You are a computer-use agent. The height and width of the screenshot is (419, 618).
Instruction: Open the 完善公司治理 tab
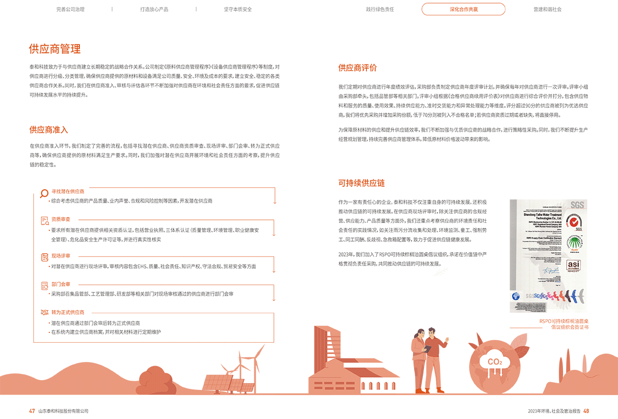pyautogui.click(x=70, y=9)
